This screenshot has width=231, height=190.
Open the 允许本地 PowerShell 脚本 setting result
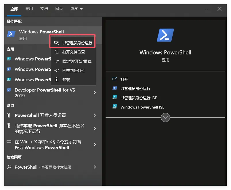click(49, 128)
